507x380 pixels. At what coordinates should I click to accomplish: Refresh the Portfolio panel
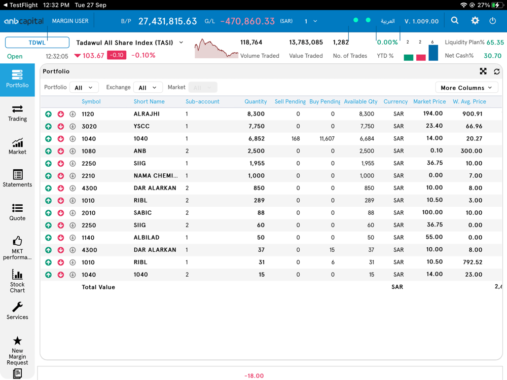click(x=497, y=71)
